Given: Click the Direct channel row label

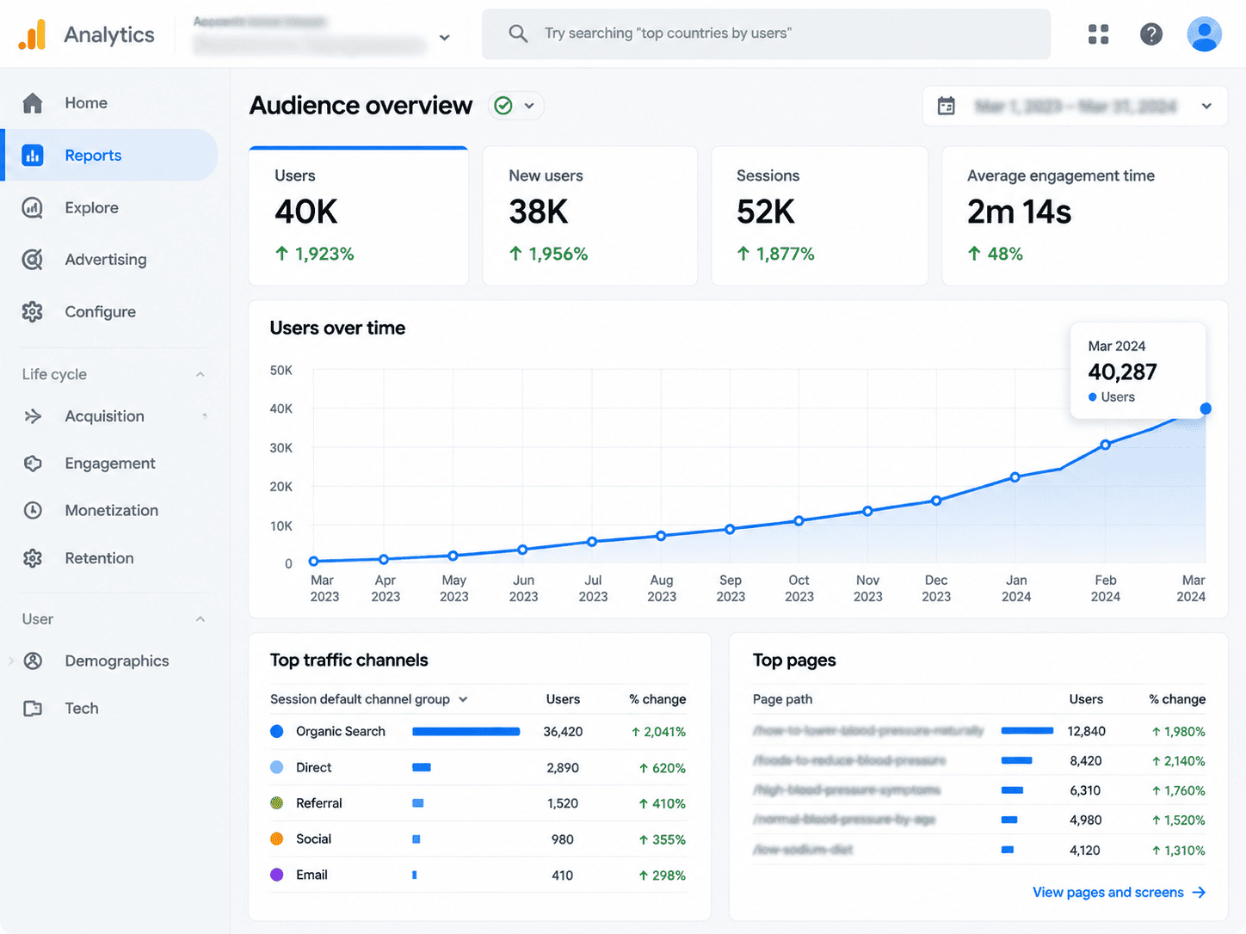Looking at the screenshot, I should pyautogui.click(x=314, y=768).
